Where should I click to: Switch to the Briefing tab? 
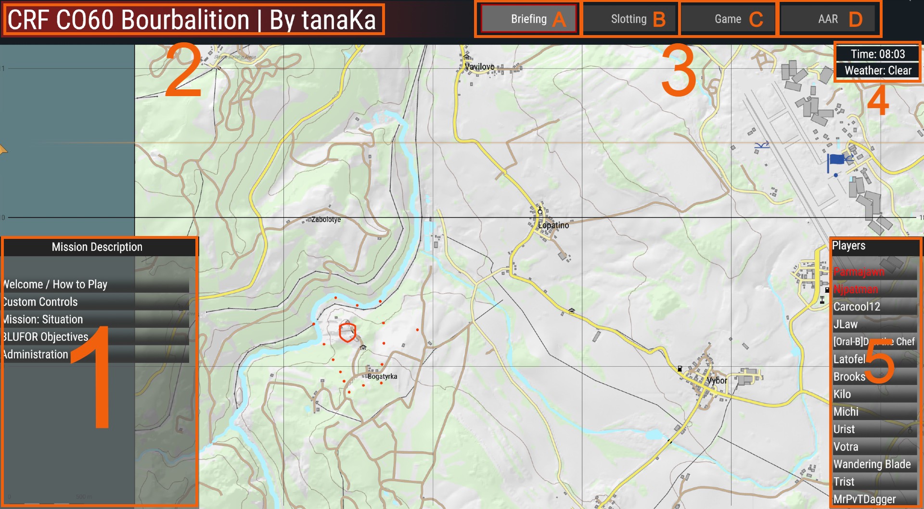(528, 19)
